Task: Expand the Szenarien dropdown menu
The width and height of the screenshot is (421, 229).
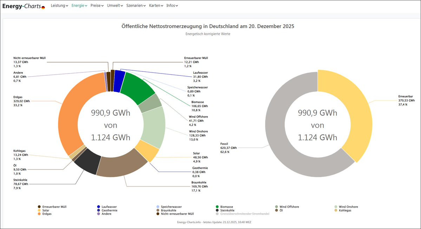Action: tap(136, 6)
